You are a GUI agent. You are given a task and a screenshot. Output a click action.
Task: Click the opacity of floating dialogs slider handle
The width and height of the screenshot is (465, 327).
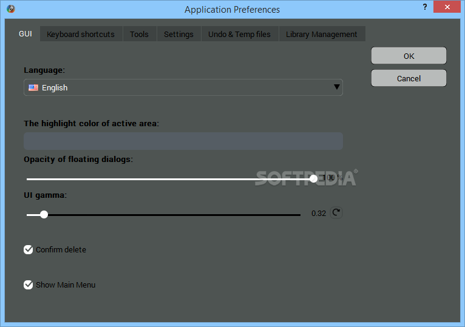click(313, 178)
